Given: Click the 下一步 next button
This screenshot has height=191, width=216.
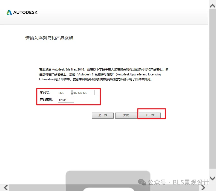Looking at the screenshot, I should click(x=150, y=115).
